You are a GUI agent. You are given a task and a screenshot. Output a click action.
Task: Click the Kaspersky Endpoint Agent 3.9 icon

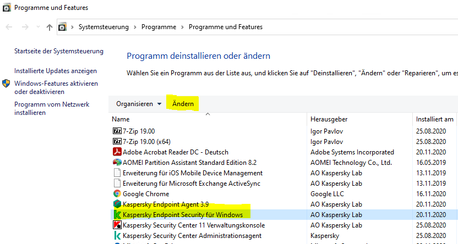[x=117, y=204]
